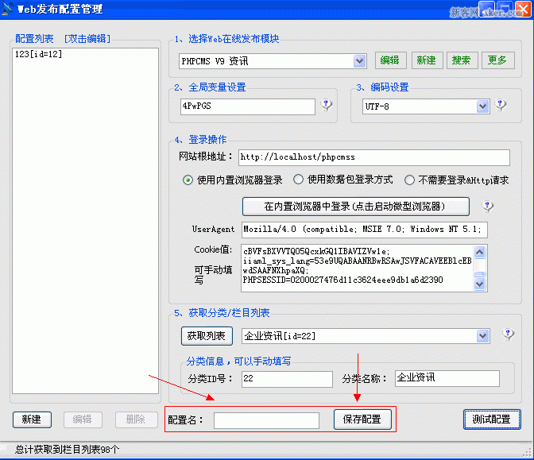Open the PHPCMS V9 publish module dropdown

click(x=359, y=61)
